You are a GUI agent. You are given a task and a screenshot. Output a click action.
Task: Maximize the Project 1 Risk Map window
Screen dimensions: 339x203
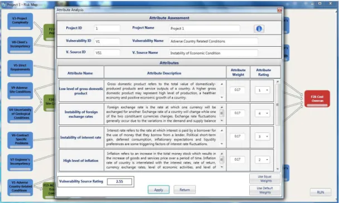319,4
